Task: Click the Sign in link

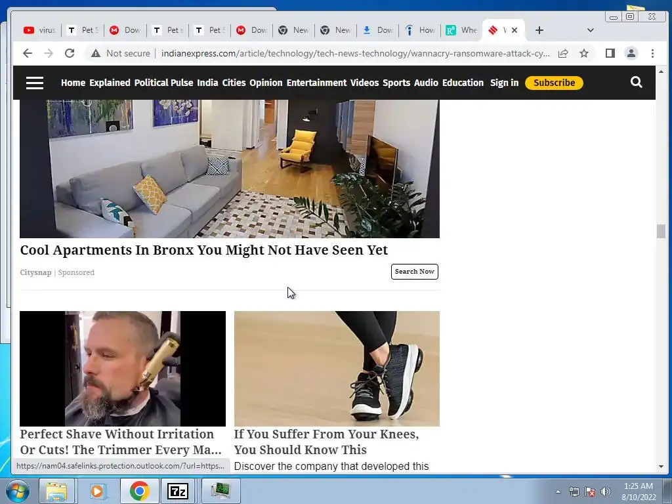Action: (x=504, y=83)
